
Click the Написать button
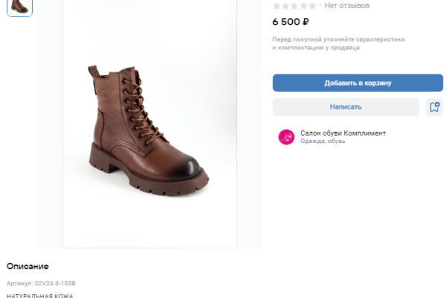click(x=346, y=107)
